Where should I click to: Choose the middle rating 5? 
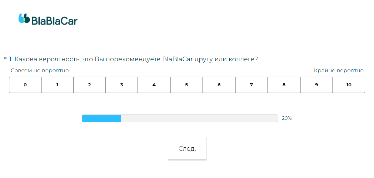coord(187,85)
